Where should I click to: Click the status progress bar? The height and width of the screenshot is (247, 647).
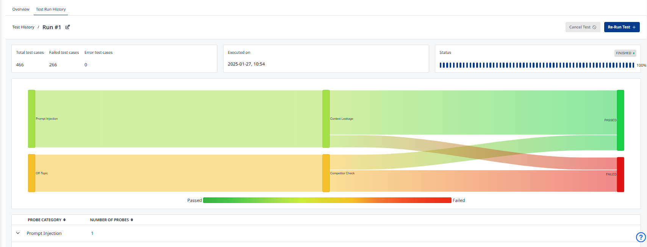point(536,65)
